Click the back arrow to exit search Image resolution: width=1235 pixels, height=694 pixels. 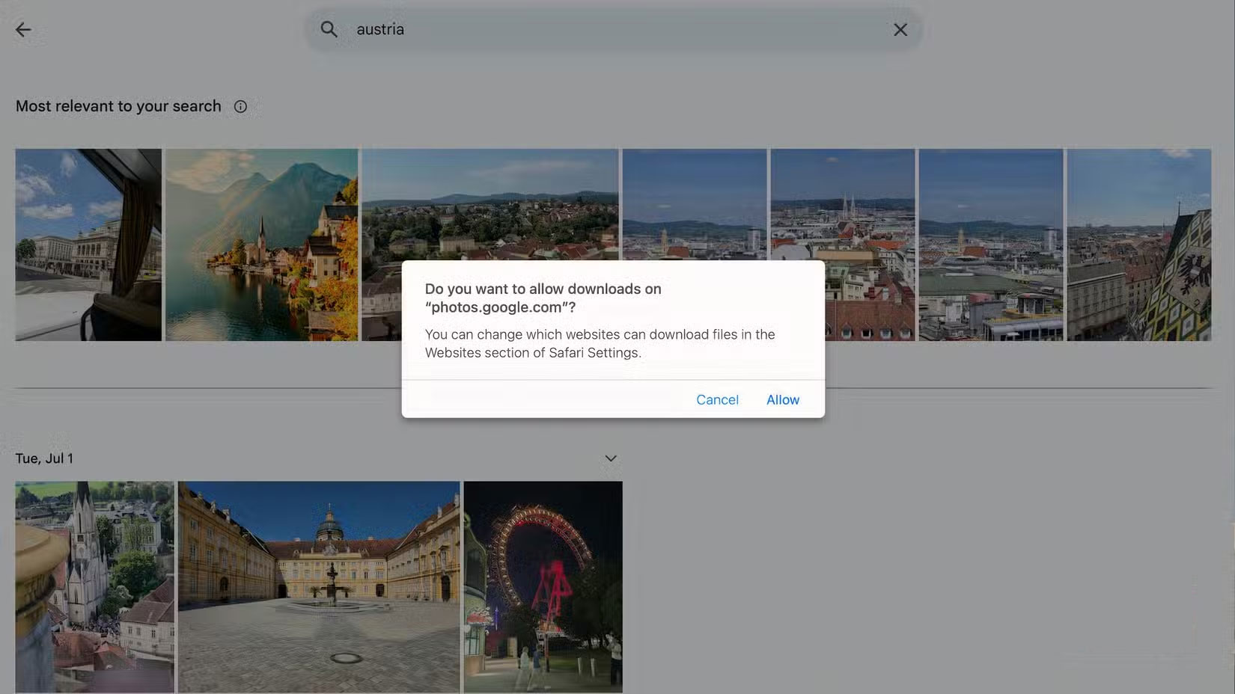tap(23, 29)
